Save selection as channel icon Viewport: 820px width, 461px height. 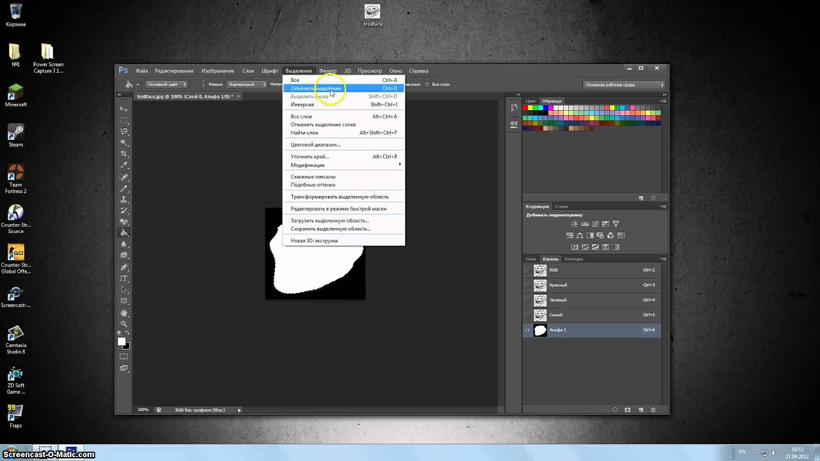[627, 410]
